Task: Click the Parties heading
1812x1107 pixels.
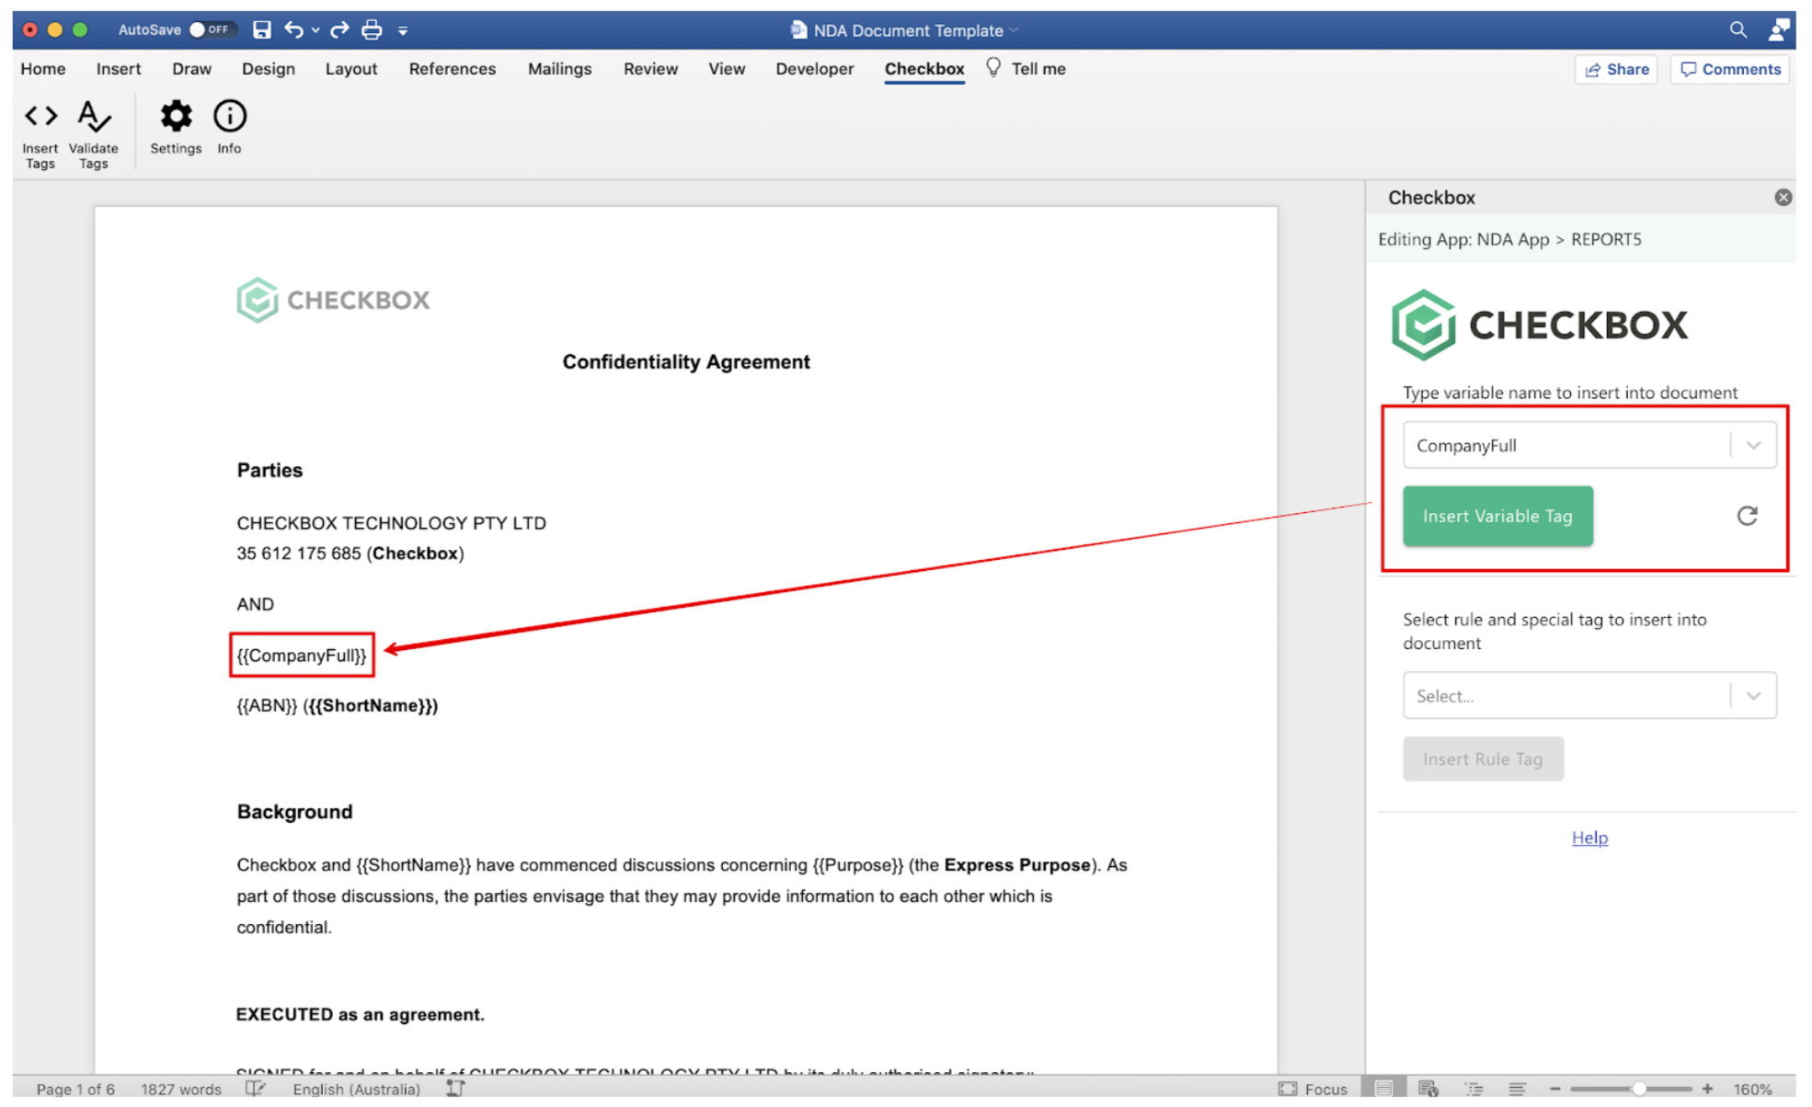Action: point(270,470)
